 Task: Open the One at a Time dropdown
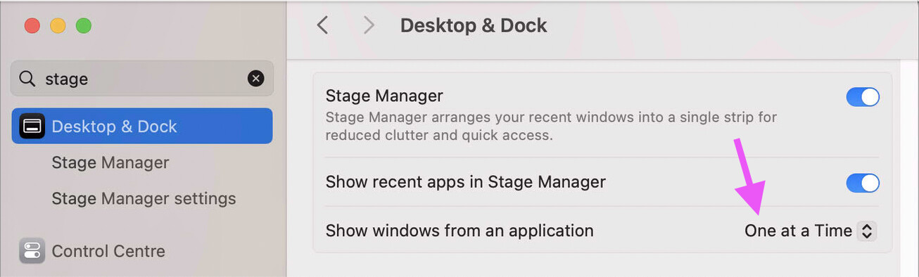[x=810, y=231]
